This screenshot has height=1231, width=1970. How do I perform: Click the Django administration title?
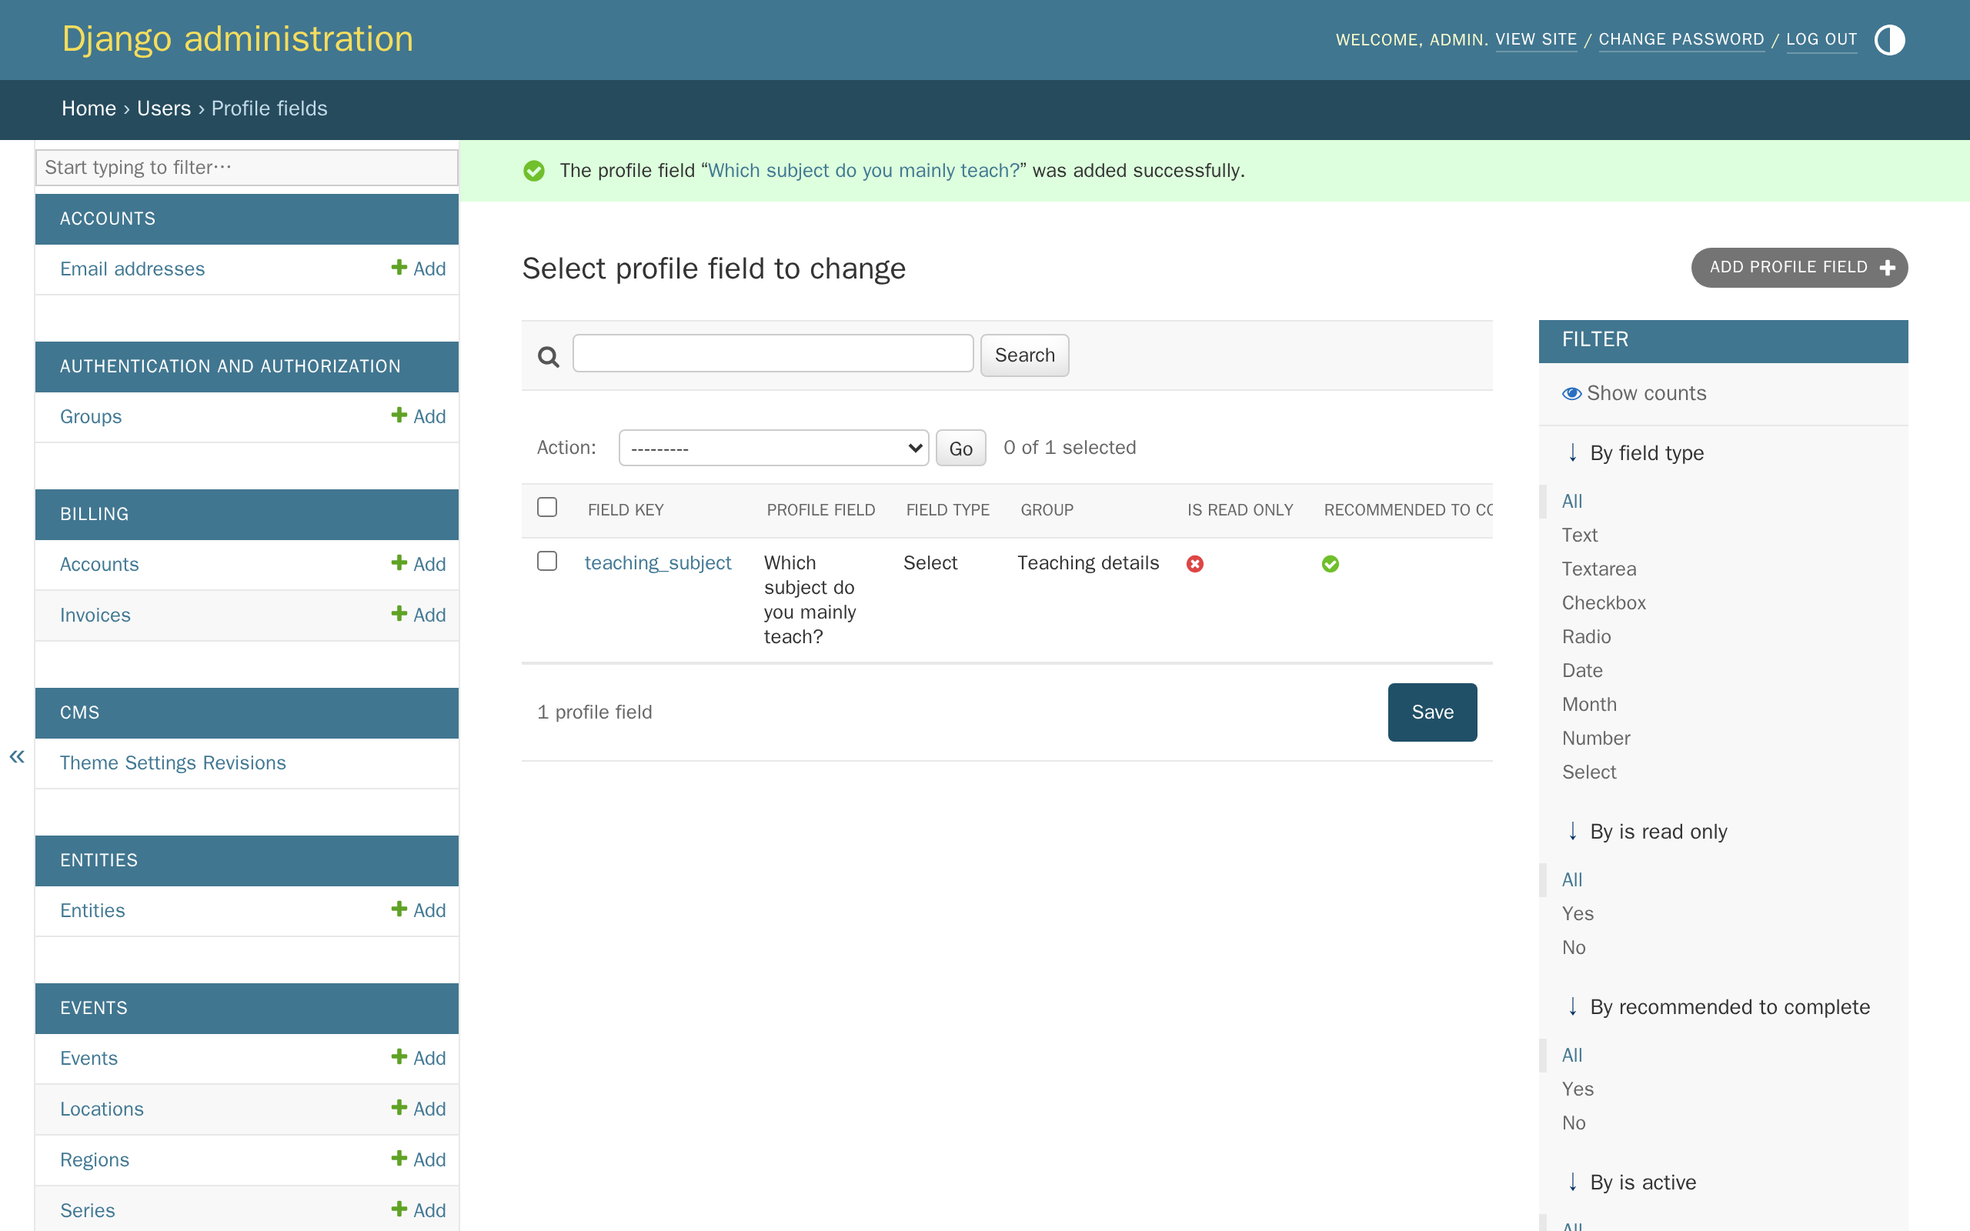tap(238, 39)
